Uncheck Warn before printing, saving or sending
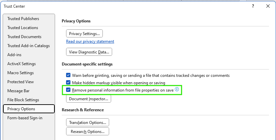The image size is (276, 140). [68, 76]
